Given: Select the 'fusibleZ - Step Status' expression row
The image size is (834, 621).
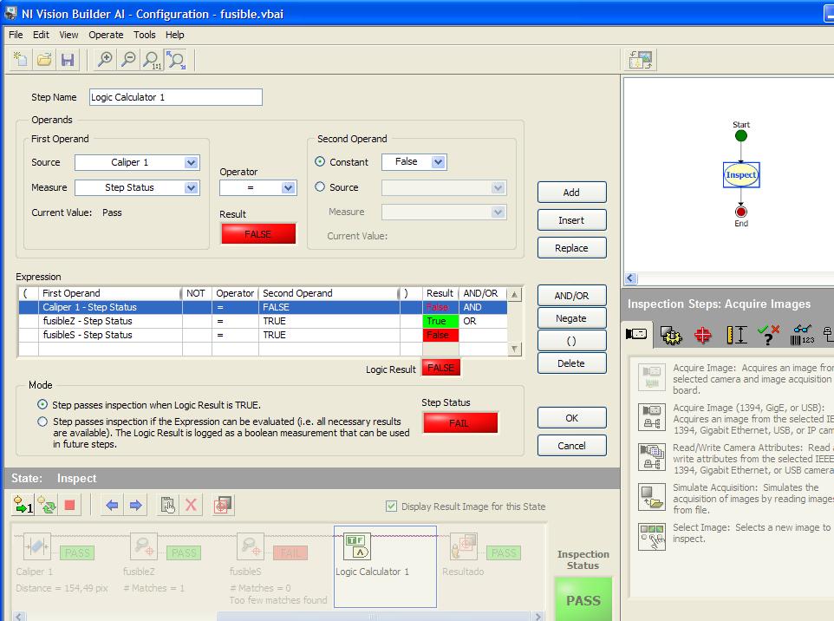Looking at the screenshot, I should pos(263,321).
